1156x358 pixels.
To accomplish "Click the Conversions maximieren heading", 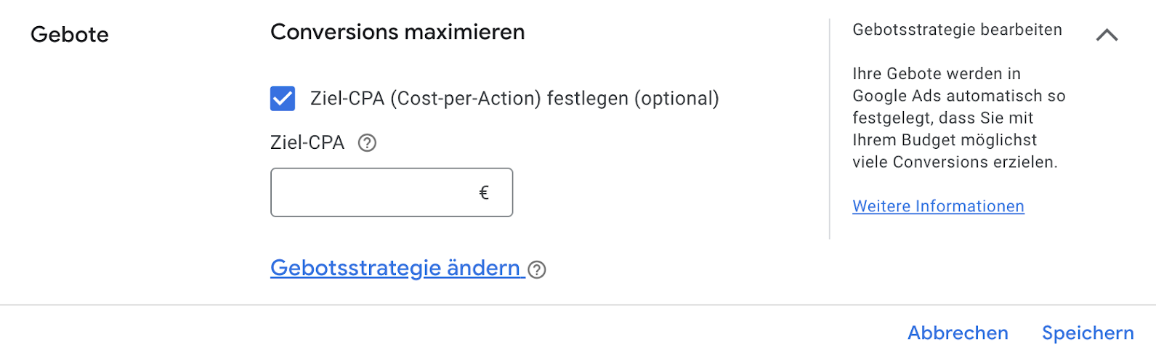I will [x=397, y=32].
